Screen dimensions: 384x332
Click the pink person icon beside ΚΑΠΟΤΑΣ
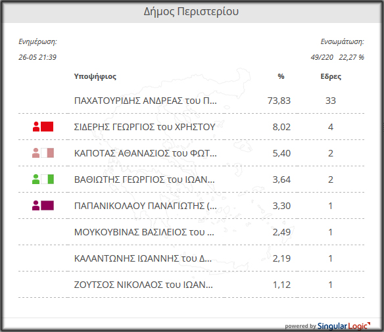coord(36,153)
